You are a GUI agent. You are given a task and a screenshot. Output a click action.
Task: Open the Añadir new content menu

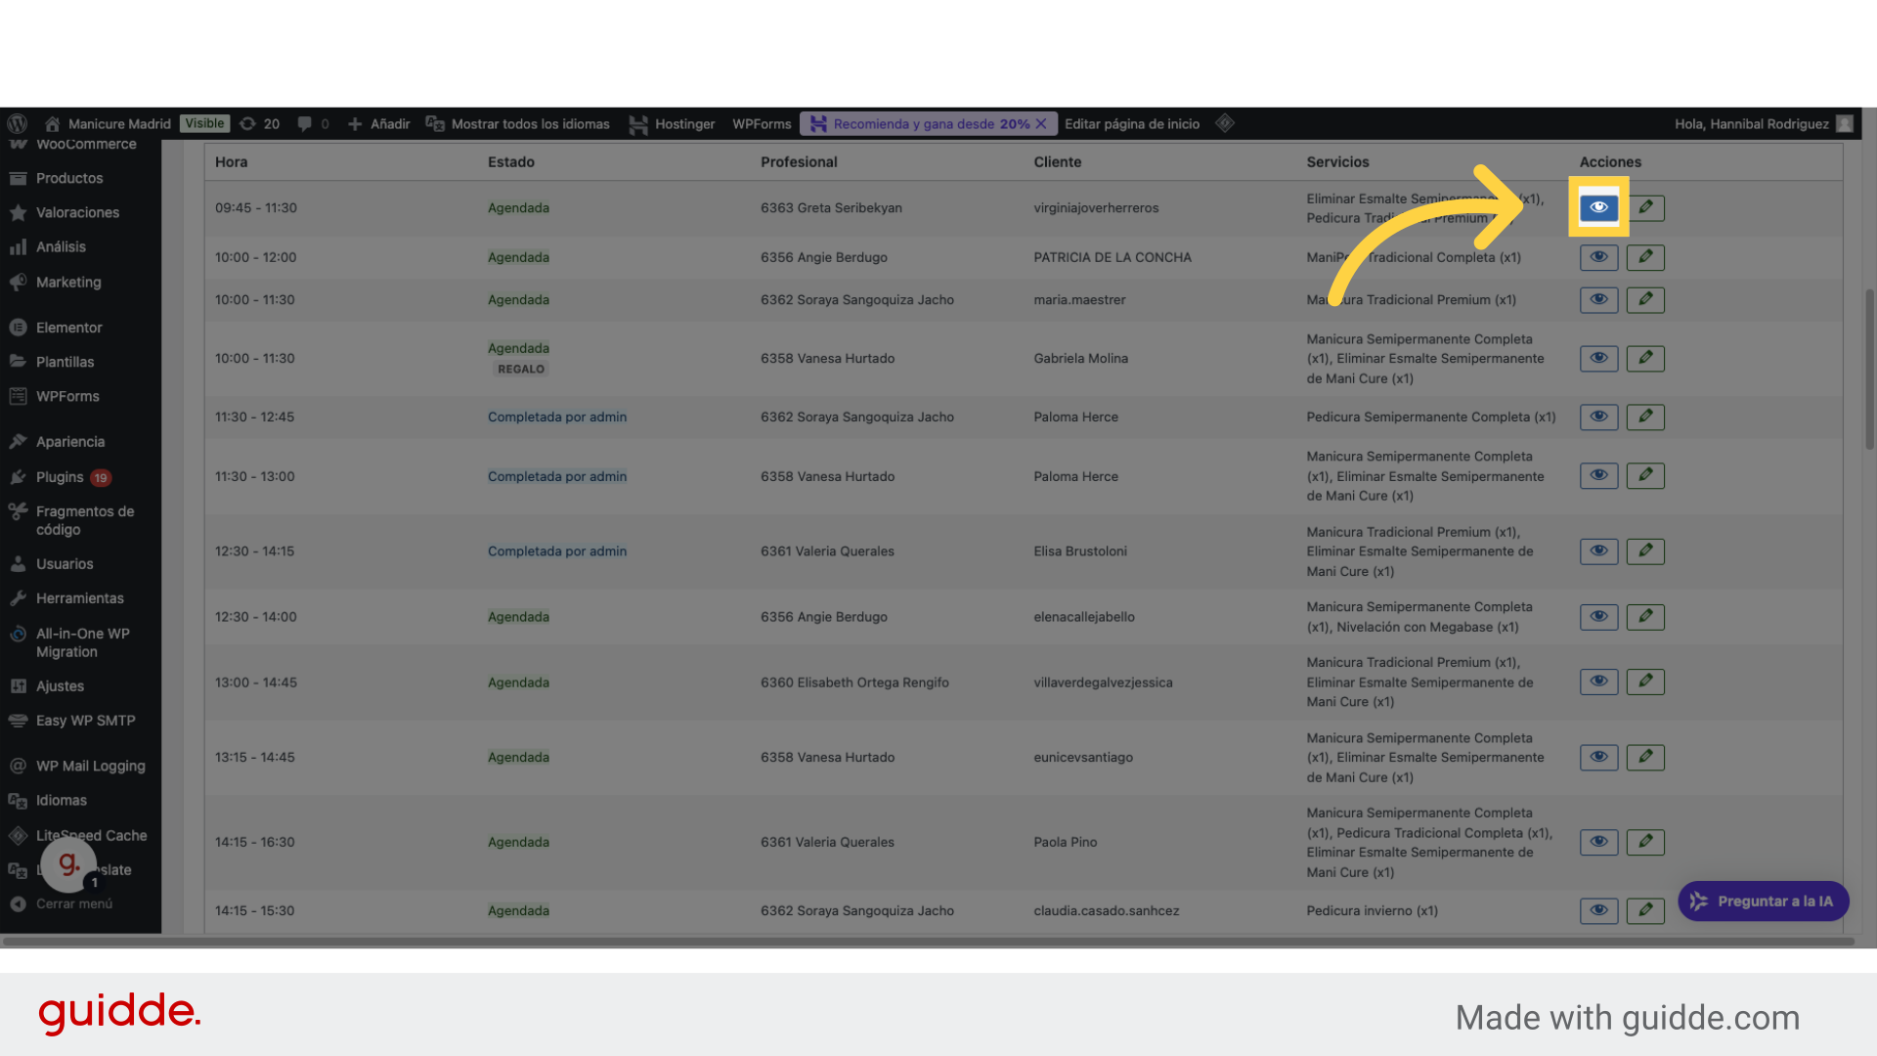click(378, 124)
